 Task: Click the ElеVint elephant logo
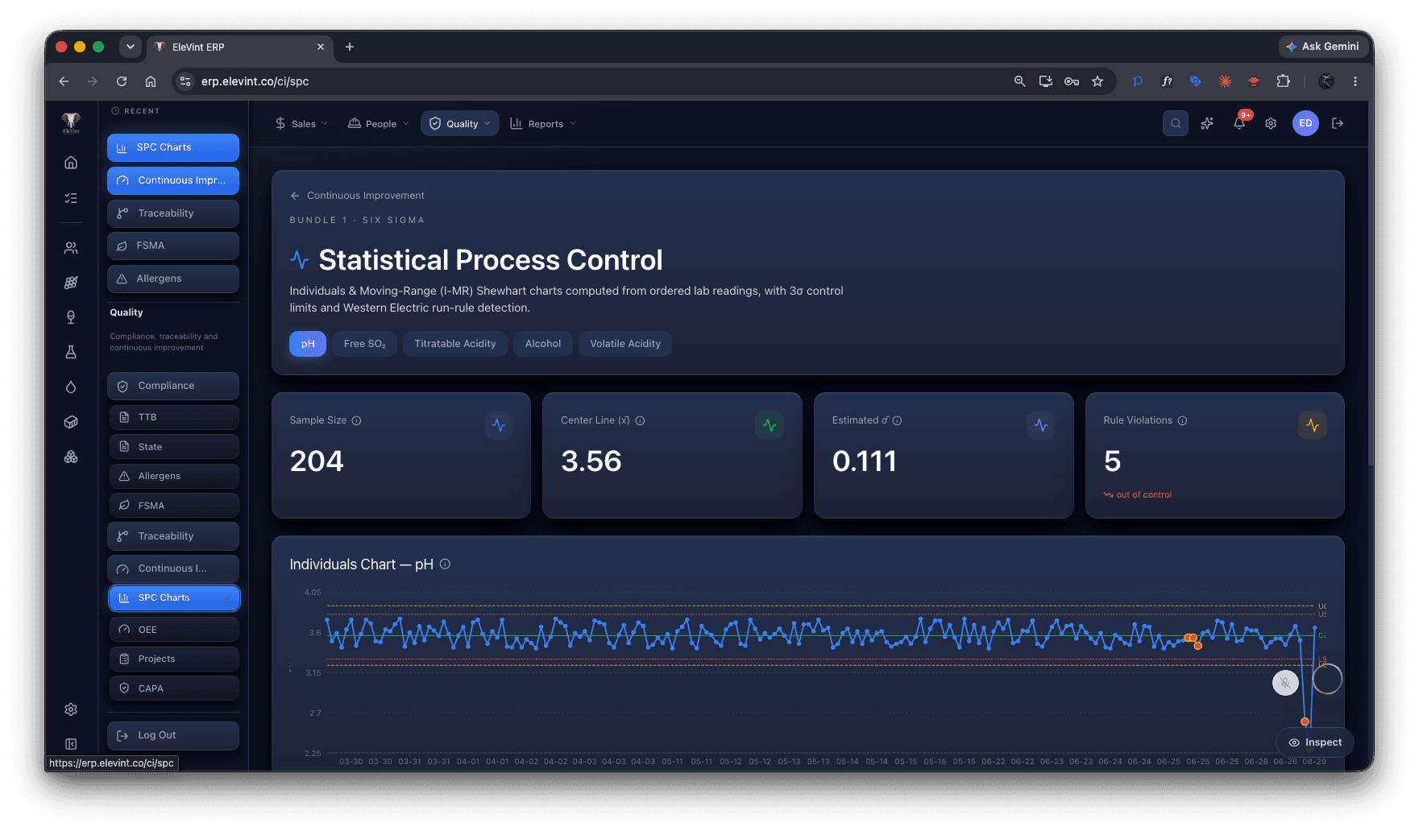pyautogui.click(x=71, y=122)
